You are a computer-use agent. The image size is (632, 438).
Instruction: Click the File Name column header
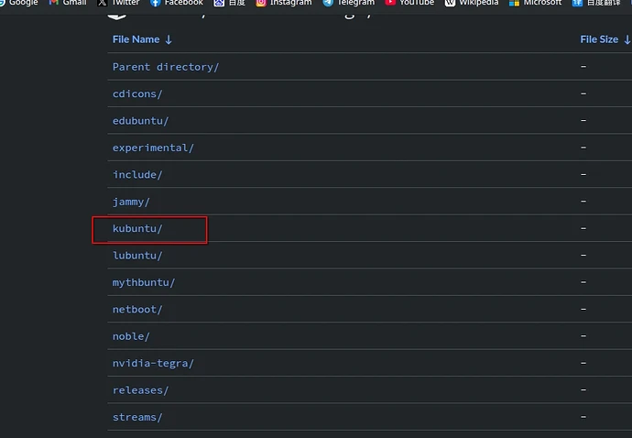(136, 39)
